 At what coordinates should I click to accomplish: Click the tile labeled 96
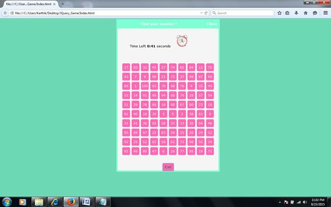pyautogui.click(x=154, y=76)
